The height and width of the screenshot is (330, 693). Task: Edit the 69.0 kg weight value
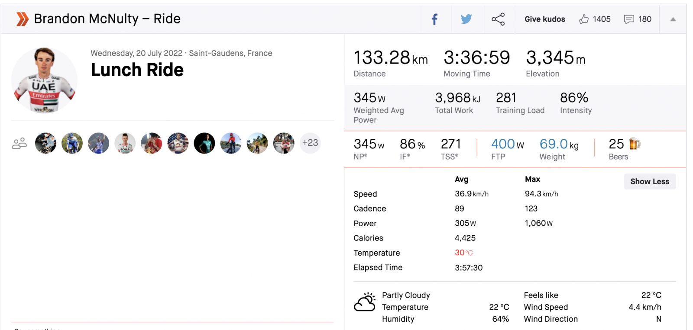(559, 144)
